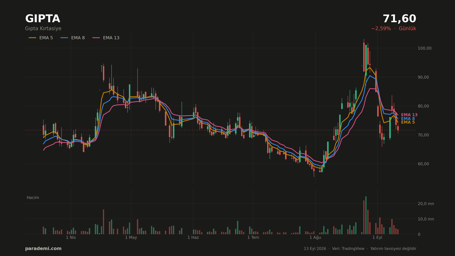This screenshot has width=455, height=256.
Task: Click the pink EMA 13 end-of-line label
Action: coord(409,115)
